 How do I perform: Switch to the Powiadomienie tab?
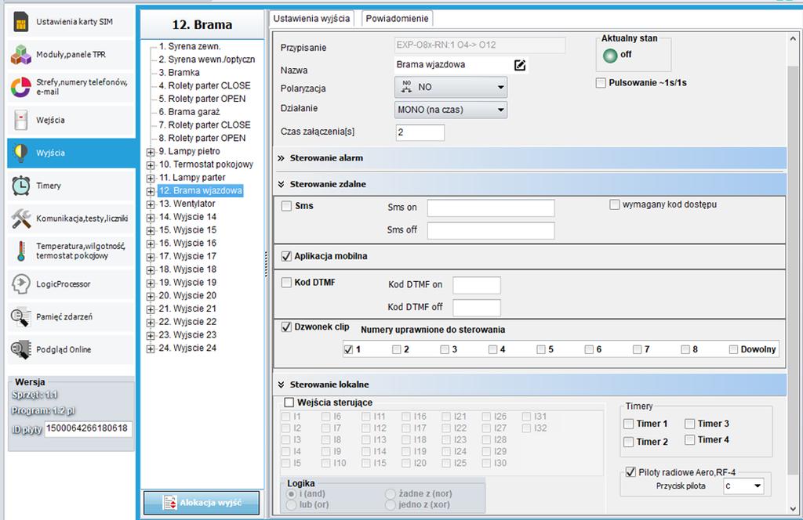click(x=397, y=19)
